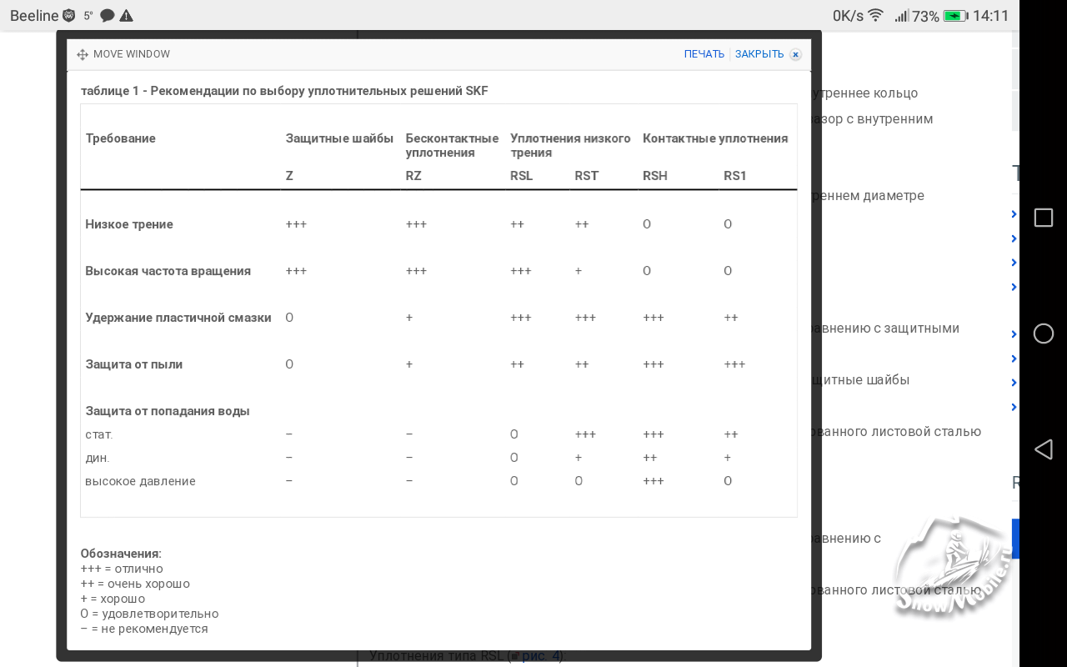Click the 'RSL' seal type subheader
The height and width of the screenshot is (667, 1067).
point(521,176)
